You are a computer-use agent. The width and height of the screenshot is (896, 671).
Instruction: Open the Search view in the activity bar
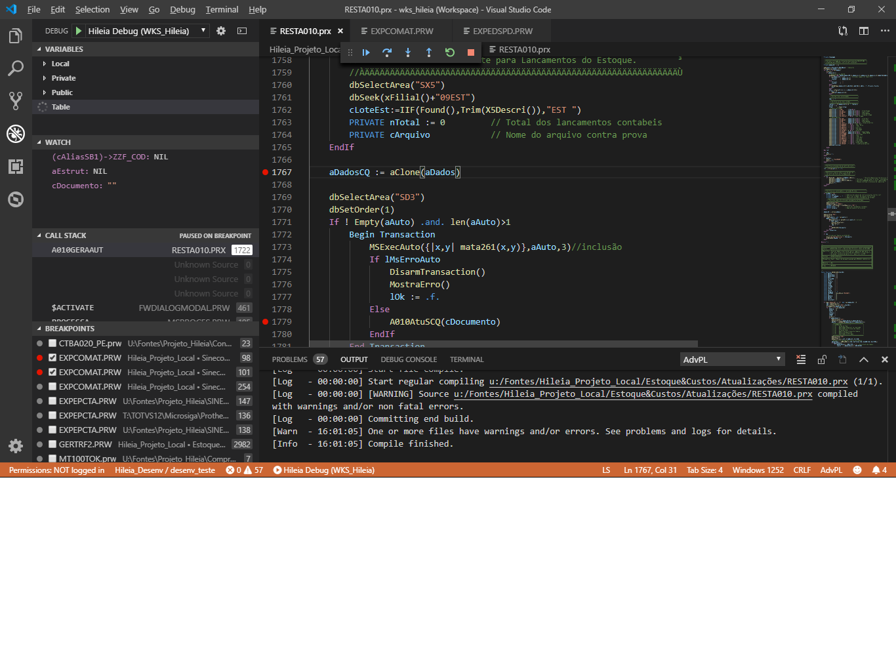coord(16,68)
